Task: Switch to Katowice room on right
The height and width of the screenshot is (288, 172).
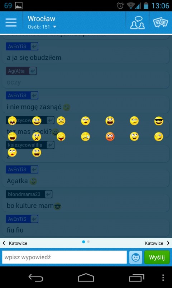Action: click(154, 243)
